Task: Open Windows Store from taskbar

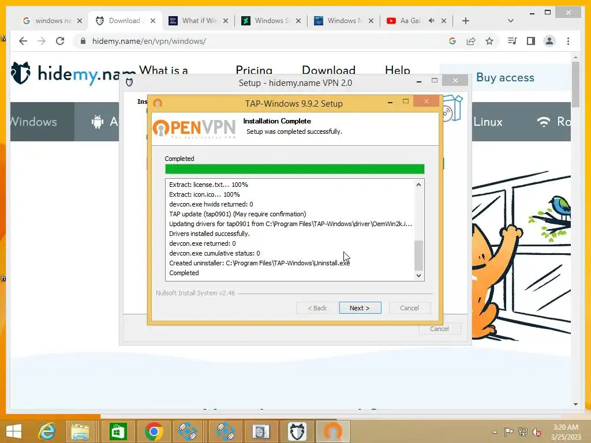Action: pyautogui.click(x=118, y=431)
